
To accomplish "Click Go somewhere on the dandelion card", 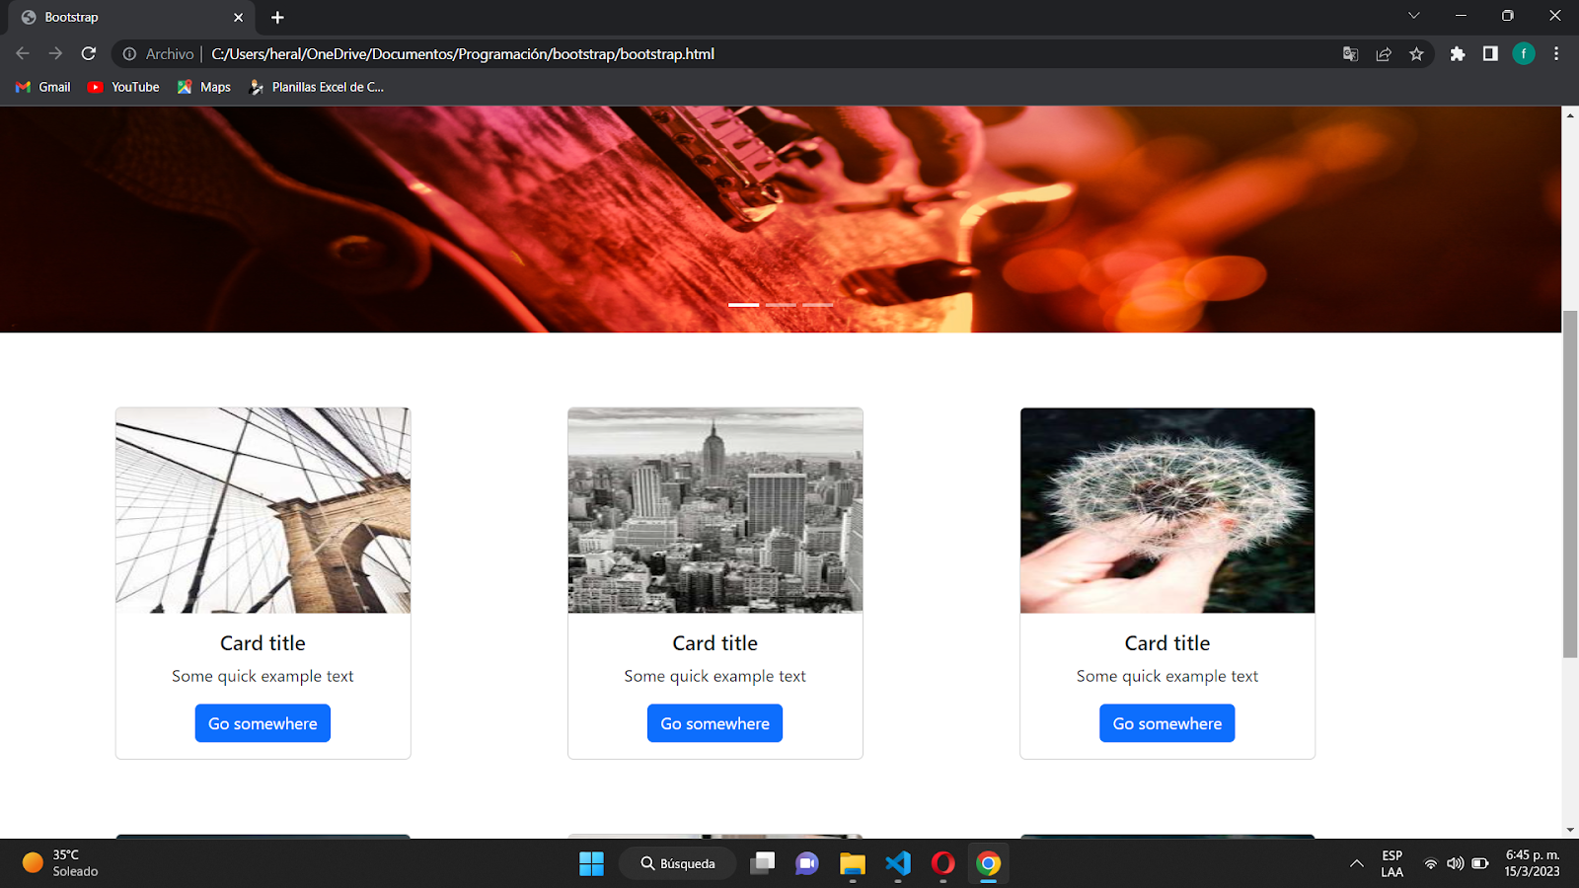I will coord(1167,723).
